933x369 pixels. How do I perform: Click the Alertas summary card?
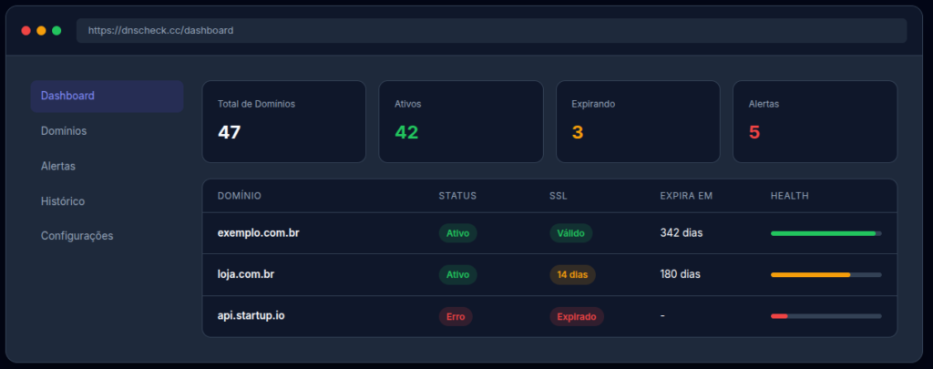click(815, 121)
